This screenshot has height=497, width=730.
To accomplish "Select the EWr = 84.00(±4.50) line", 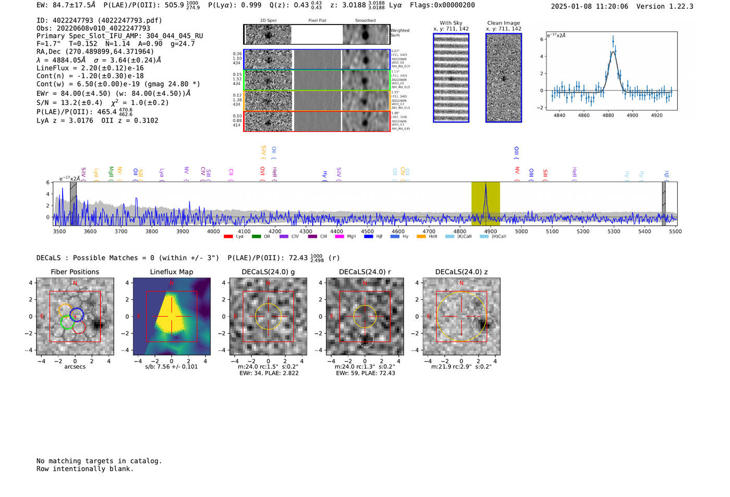I will pos(114,93).
